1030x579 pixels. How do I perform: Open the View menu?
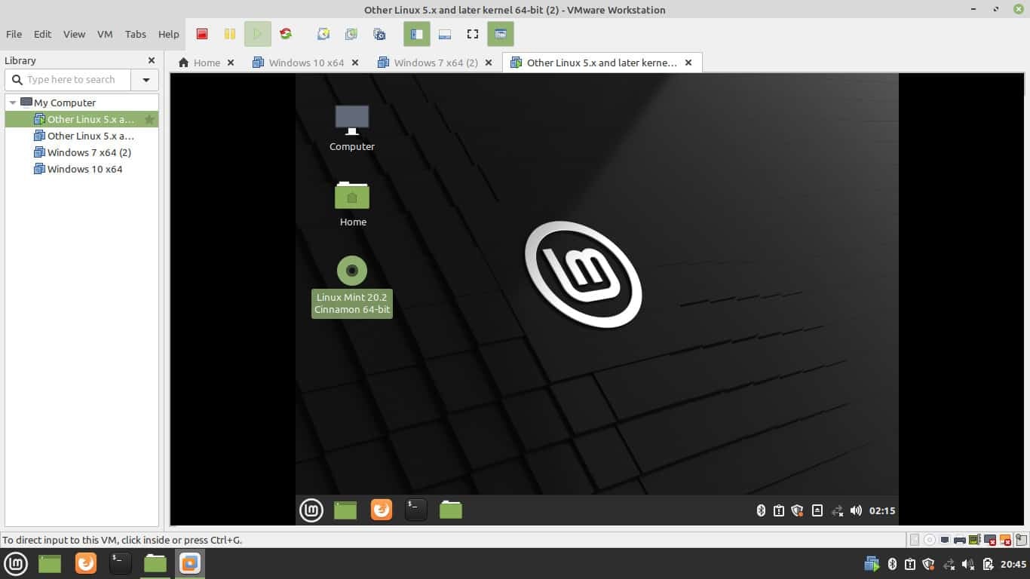(x=74, y=34)
